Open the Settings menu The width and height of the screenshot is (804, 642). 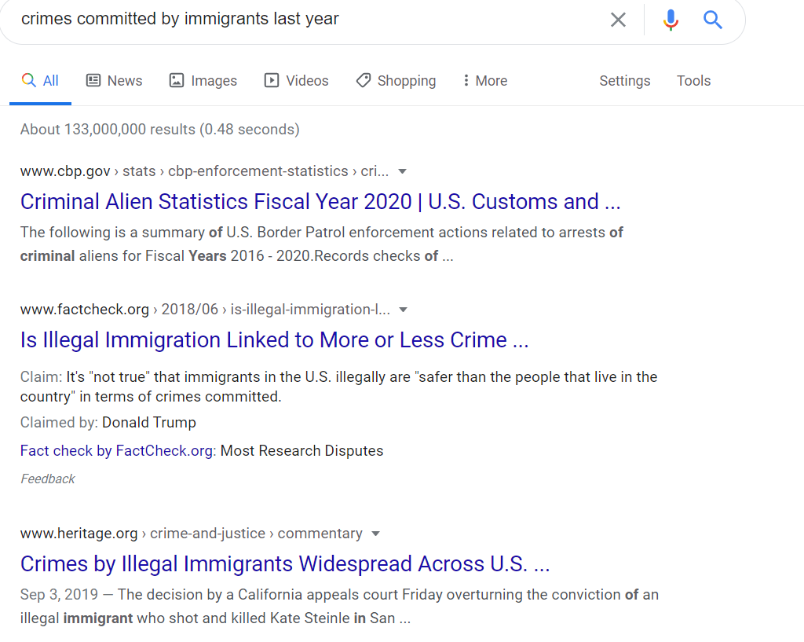click(x=624, y=81)
